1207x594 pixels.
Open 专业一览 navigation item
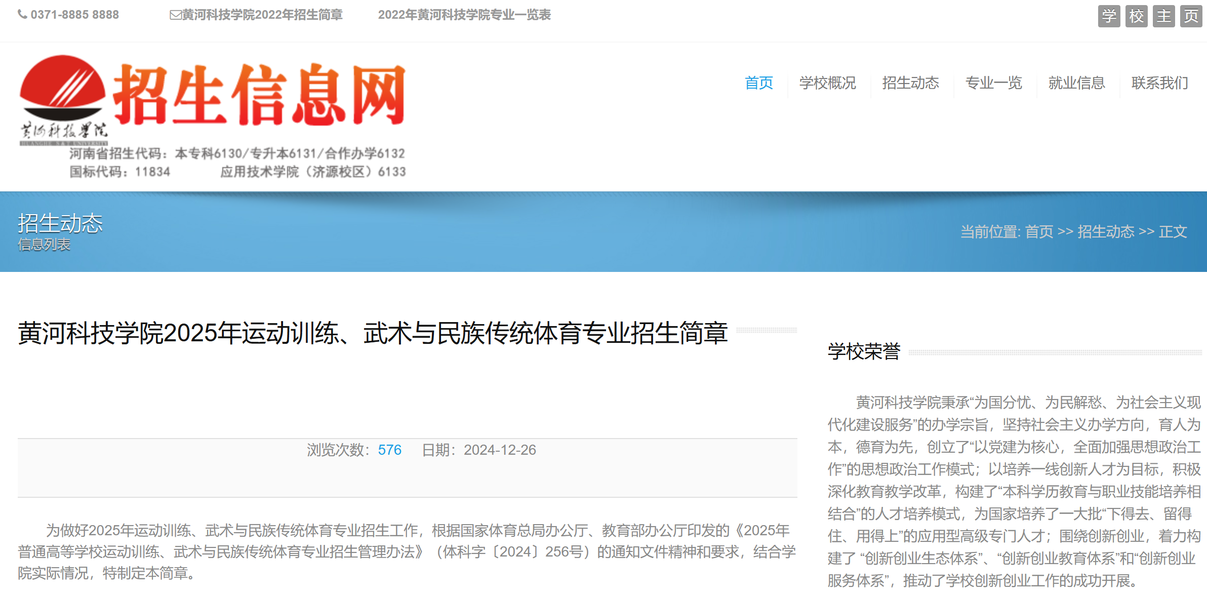[993, 83]
